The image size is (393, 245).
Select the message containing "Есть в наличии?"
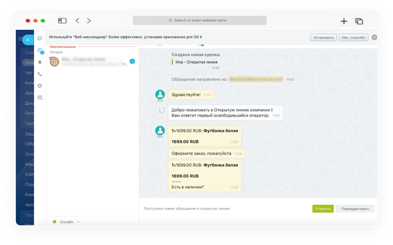(x=205, y=176)
